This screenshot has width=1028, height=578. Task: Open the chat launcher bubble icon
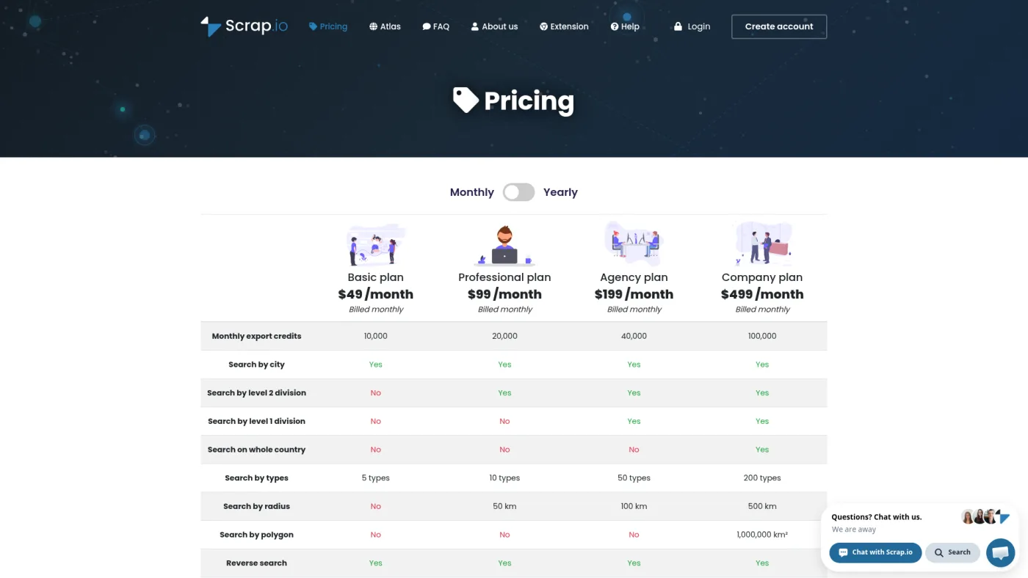point(1000,553)
